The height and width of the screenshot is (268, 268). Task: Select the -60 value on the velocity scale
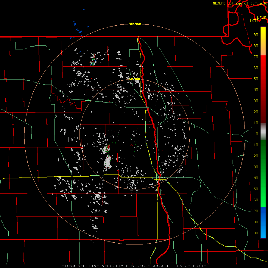pyautogui.click(x=255, y=200)
